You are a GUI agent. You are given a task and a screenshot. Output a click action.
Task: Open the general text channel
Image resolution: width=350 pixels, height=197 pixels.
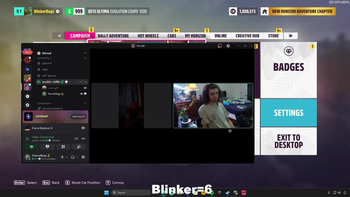tap(62, 63)
